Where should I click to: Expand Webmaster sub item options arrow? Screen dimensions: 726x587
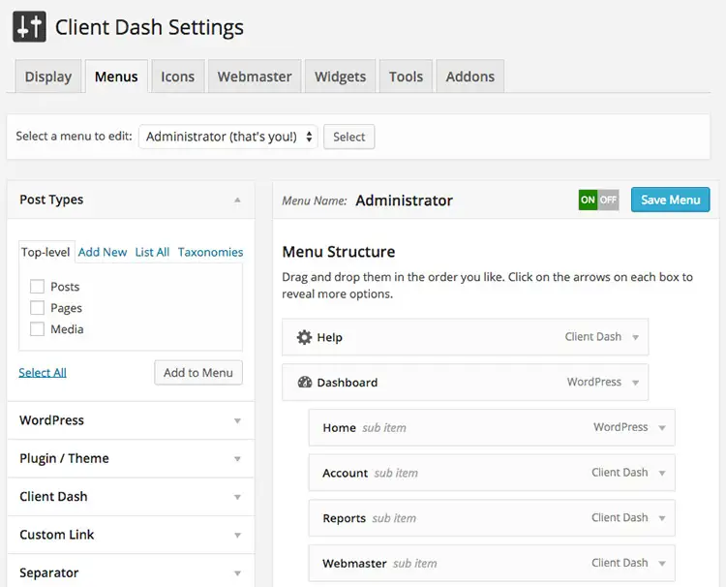pos(662,564)
